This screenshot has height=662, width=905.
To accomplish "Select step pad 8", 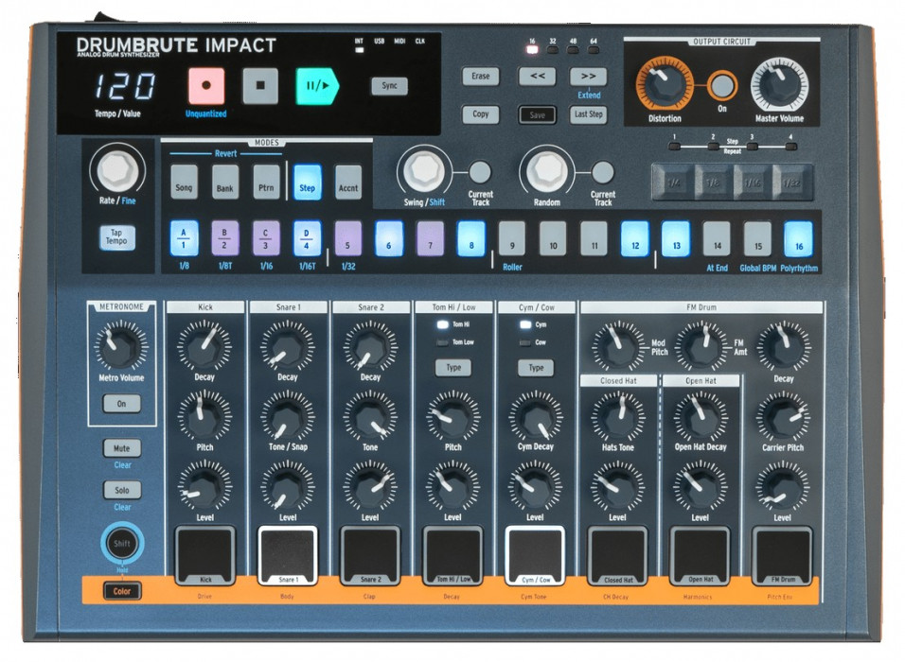I will 471,241.
